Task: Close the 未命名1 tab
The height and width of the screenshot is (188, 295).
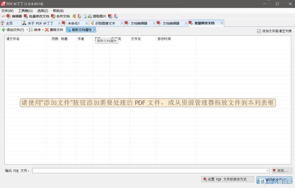Action: [x=87, y=23]
